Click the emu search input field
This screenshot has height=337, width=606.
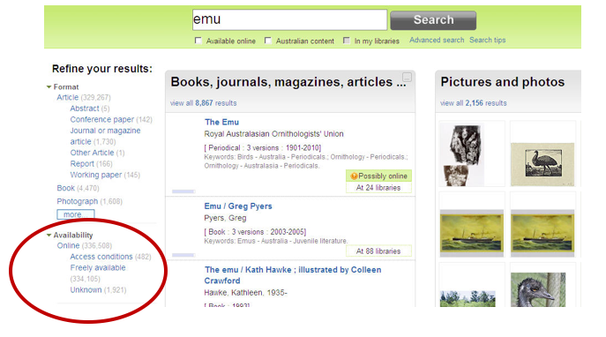[289, 19]
